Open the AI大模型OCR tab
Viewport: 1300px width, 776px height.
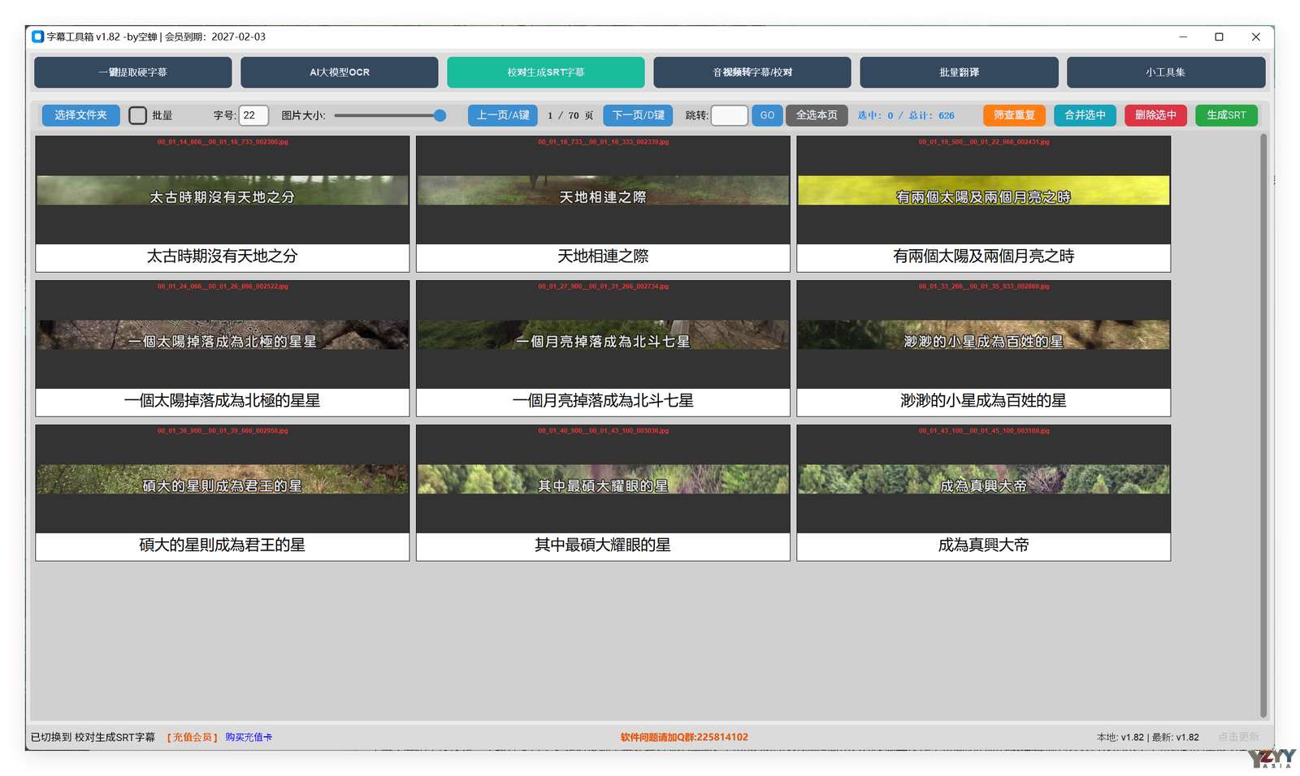(339, 72)
